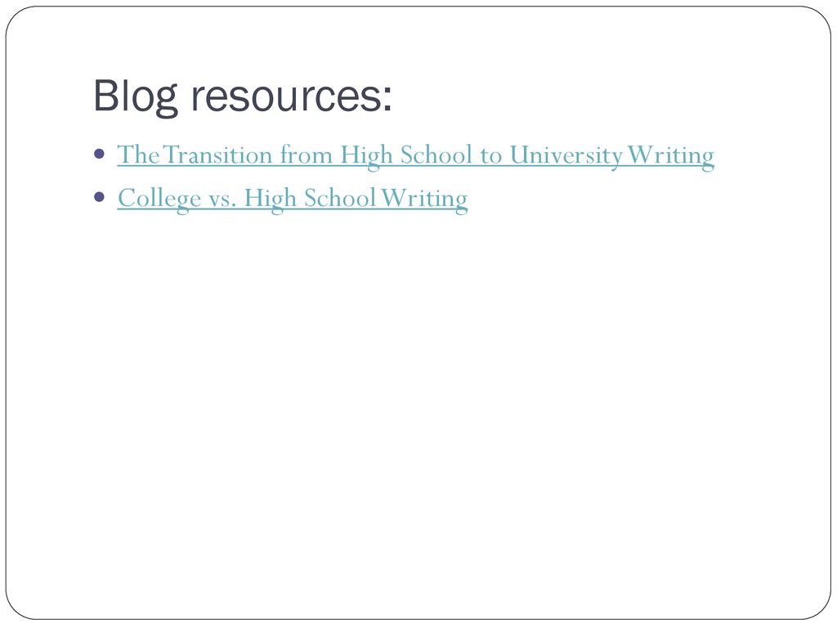
Task: Click the bullet dot before the College link
Action: (99, 197)
